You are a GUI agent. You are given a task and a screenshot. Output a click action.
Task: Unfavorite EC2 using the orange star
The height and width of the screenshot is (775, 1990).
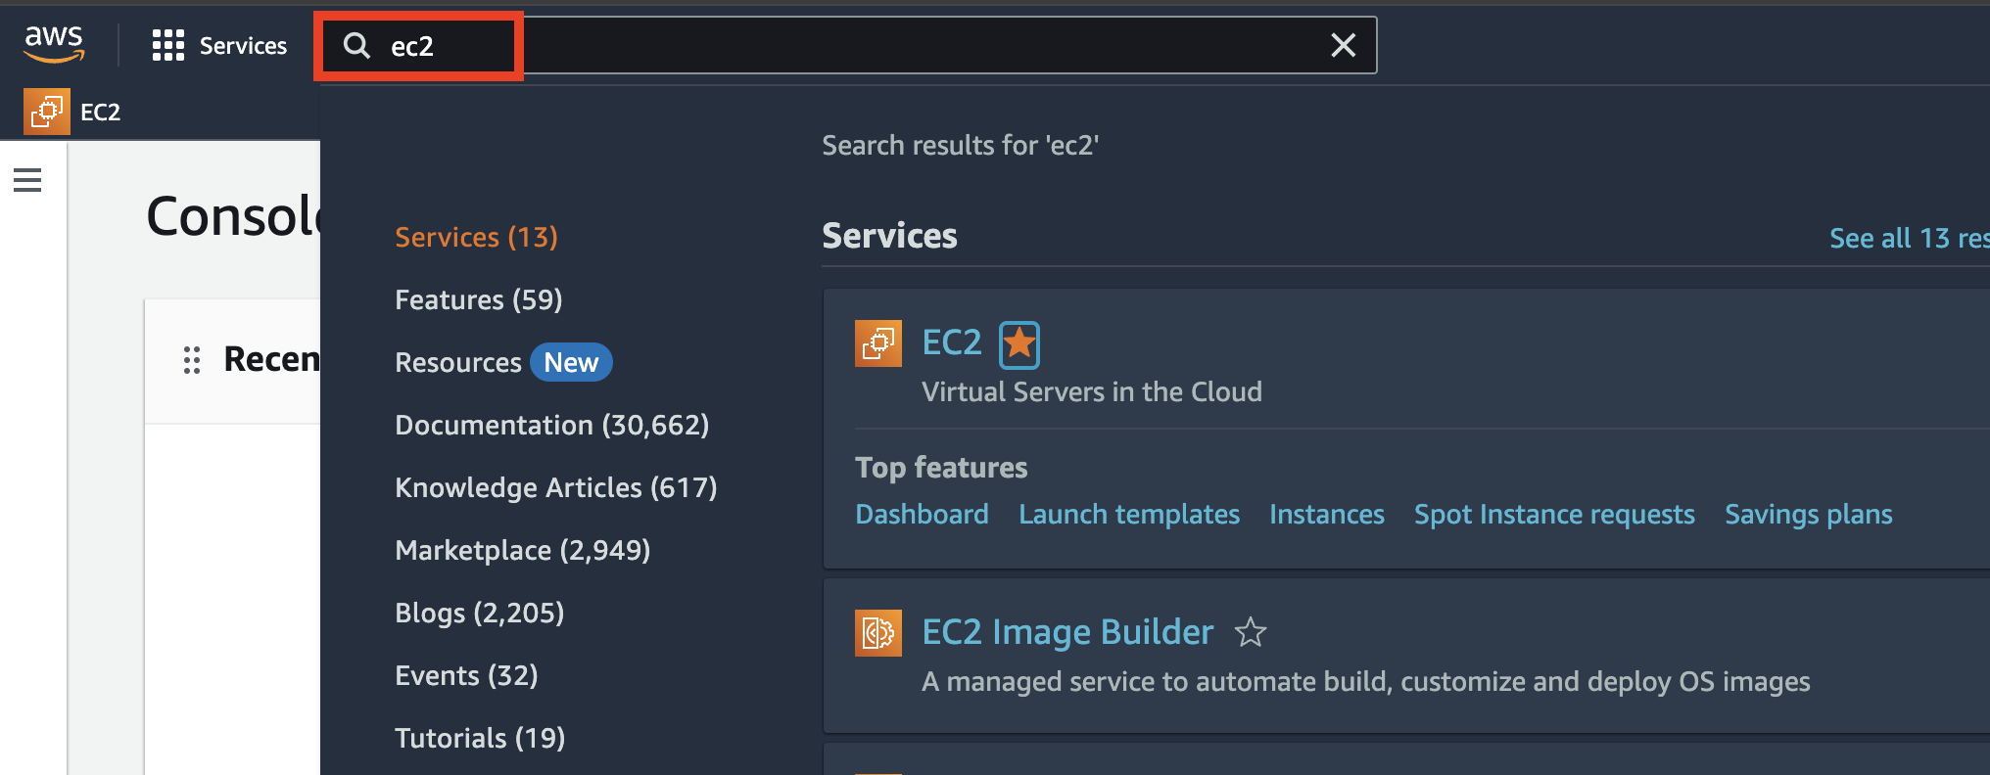pyautogui.click(x=1019, y=344)
